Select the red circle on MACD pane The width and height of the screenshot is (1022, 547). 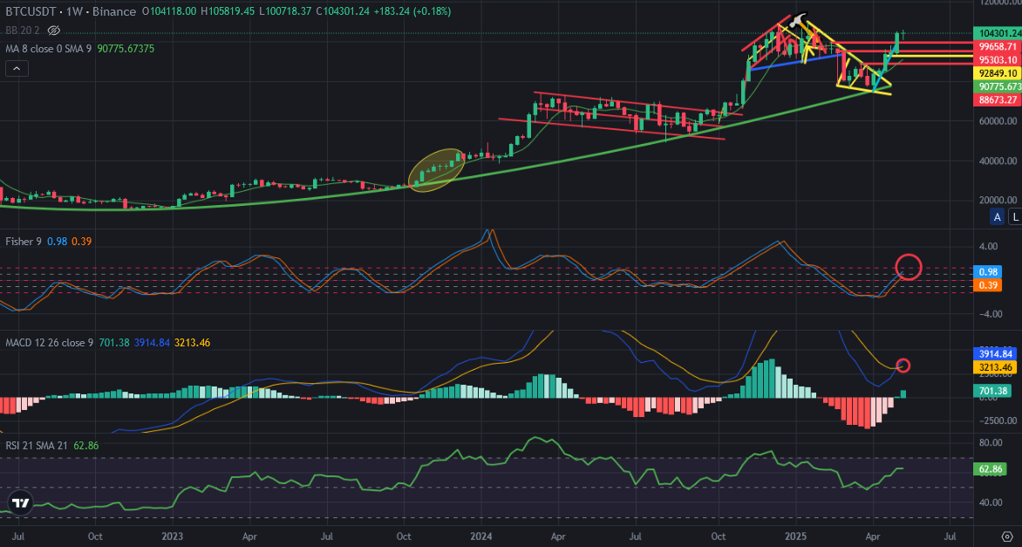(x=903, y=365)
